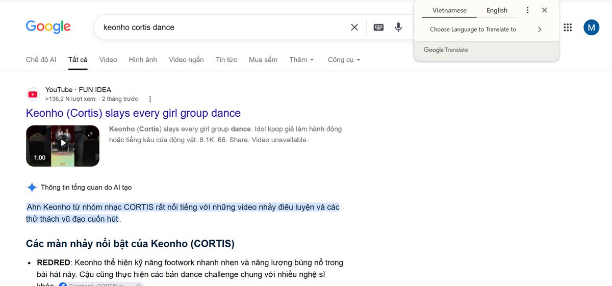The width and height of the screenshot is (612, 286).
Task: Click heading Các màn nhảy nổi bật của Keonho
Action: pos(130,244)
